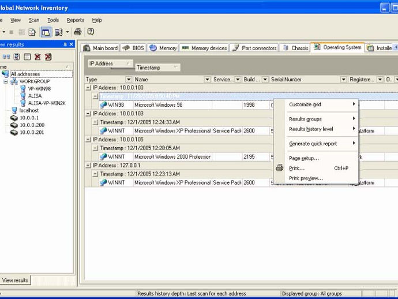Viewport: 398px width, 299px height.
Task: Click the table columns icon in panel toolbar
Action: coord(27,57)
